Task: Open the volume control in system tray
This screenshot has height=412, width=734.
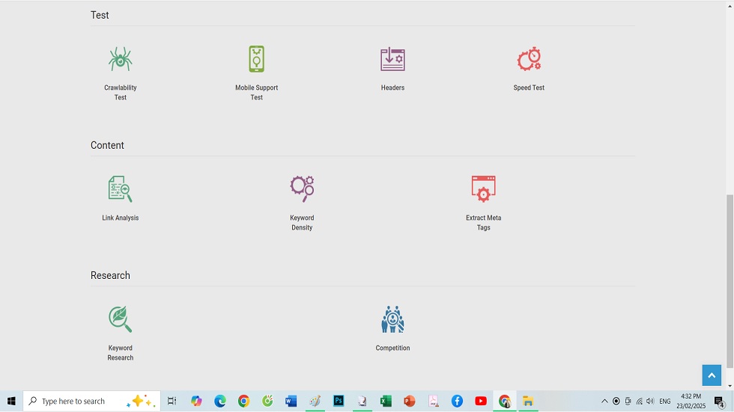Action: [649, 402]
